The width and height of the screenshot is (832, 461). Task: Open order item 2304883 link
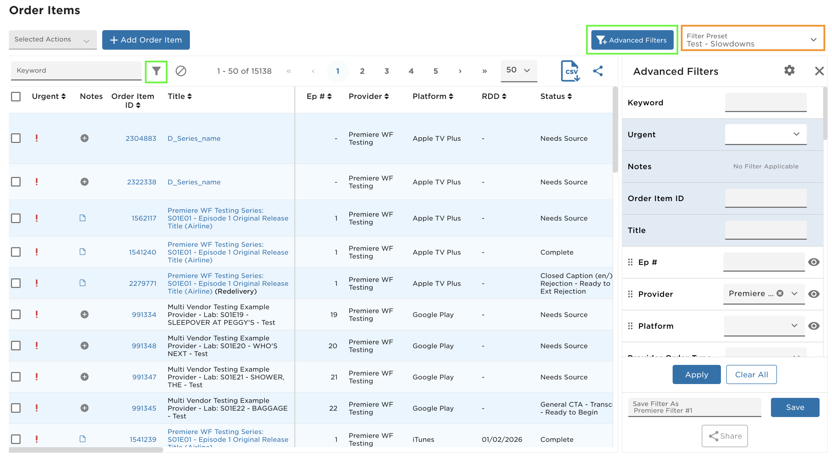pyautogui.click(x=141, y=138)
